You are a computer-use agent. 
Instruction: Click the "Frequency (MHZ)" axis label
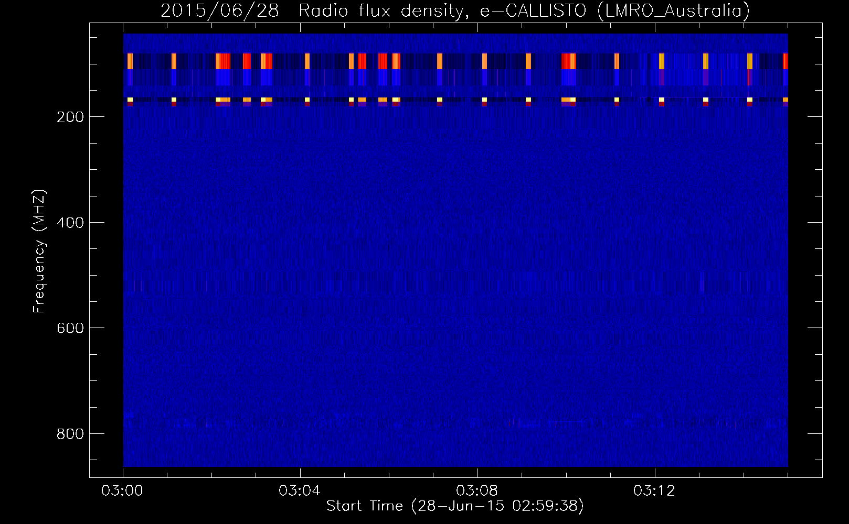(x=39, y=252)
